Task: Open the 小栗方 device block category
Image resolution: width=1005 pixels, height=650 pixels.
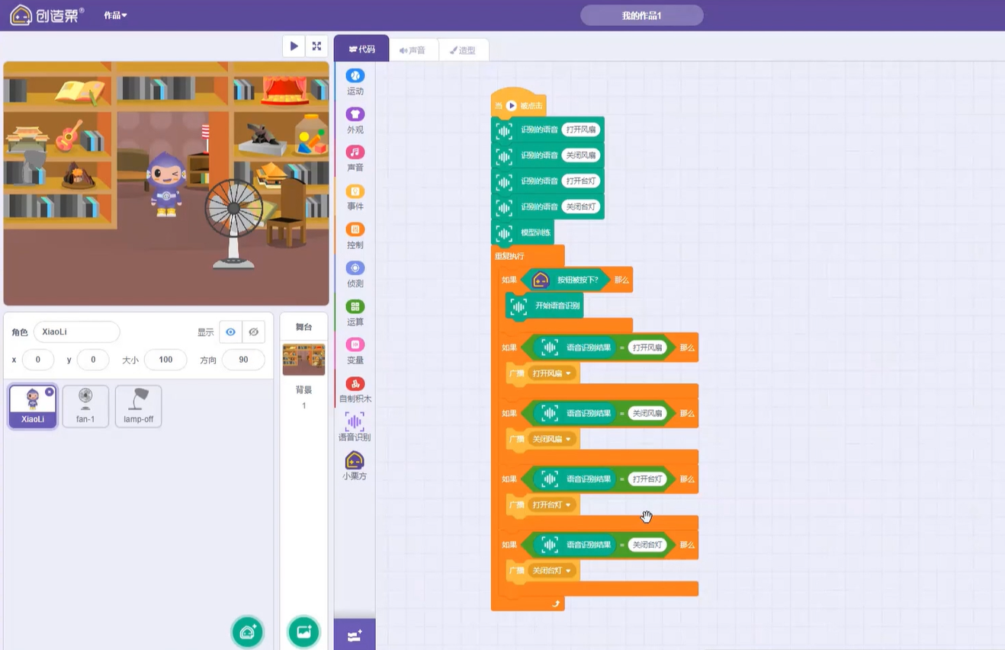Action: 355,466
